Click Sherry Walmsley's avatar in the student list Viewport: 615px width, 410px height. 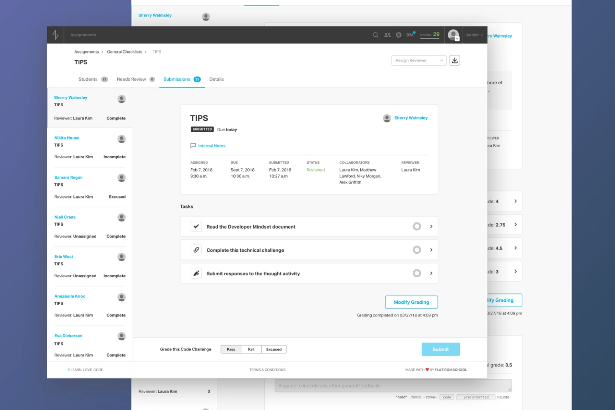click(x=121, y=99)
